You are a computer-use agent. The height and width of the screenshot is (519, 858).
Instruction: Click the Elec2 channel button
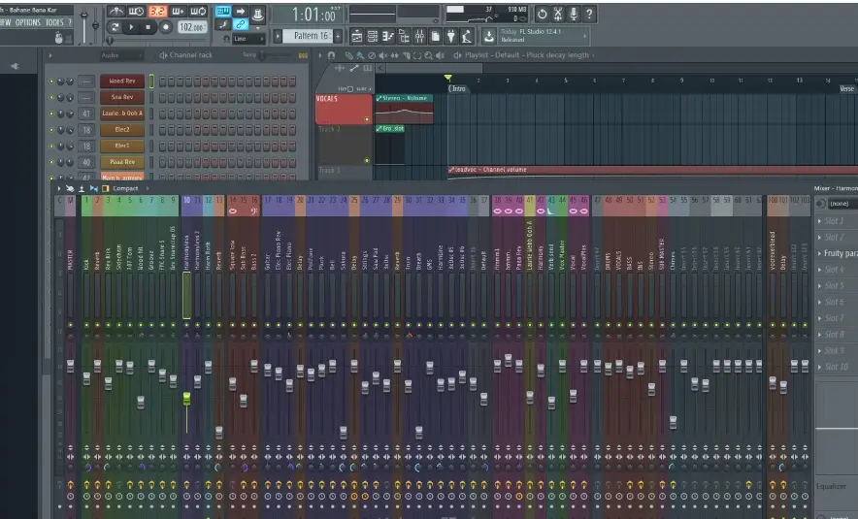[122, 130]
